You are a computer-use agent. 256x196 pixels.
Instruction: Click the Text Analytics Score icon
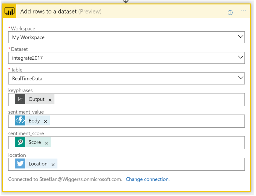[20, 142]
